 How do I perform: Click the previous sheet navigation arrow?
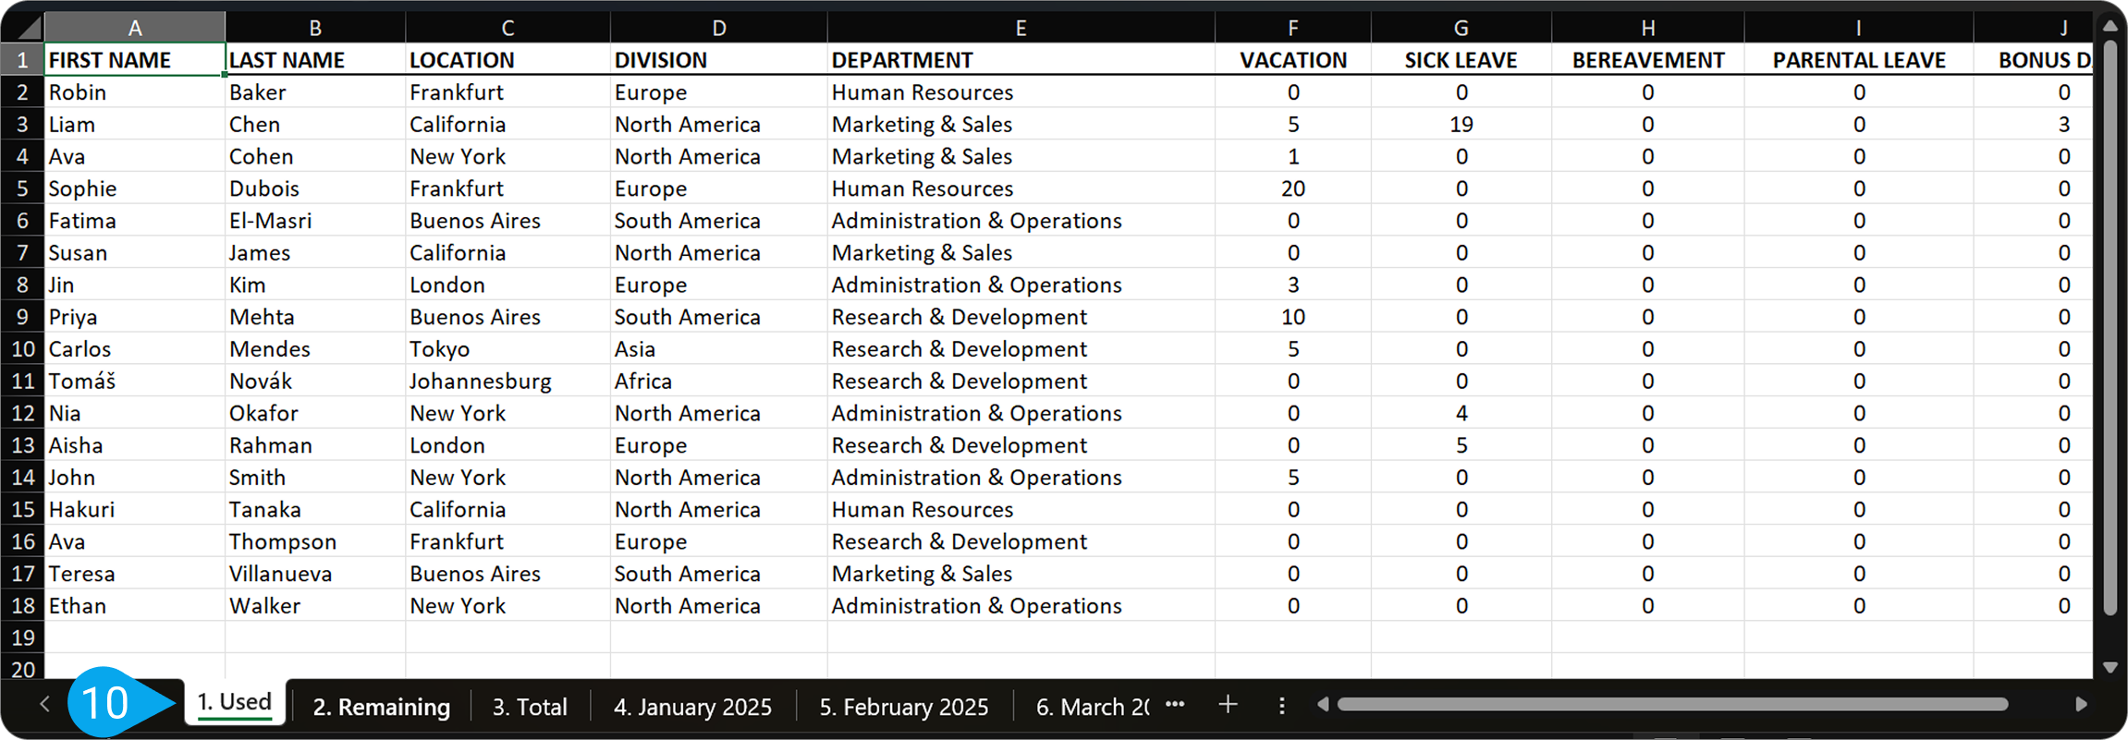pos(44,705)
